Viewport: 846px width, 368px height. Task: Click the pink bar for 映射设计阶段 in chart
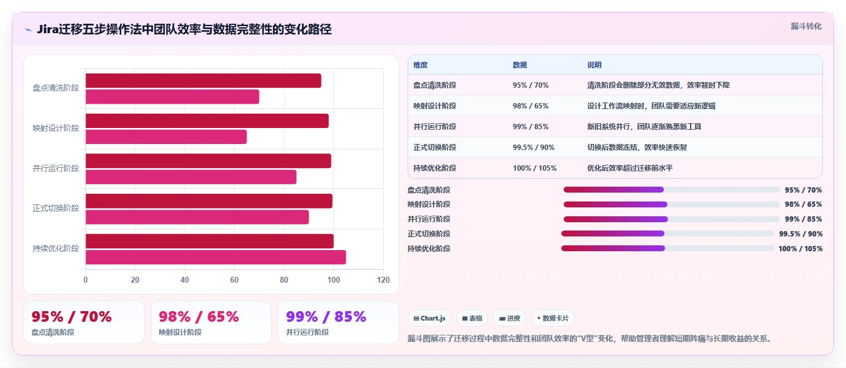166,137
